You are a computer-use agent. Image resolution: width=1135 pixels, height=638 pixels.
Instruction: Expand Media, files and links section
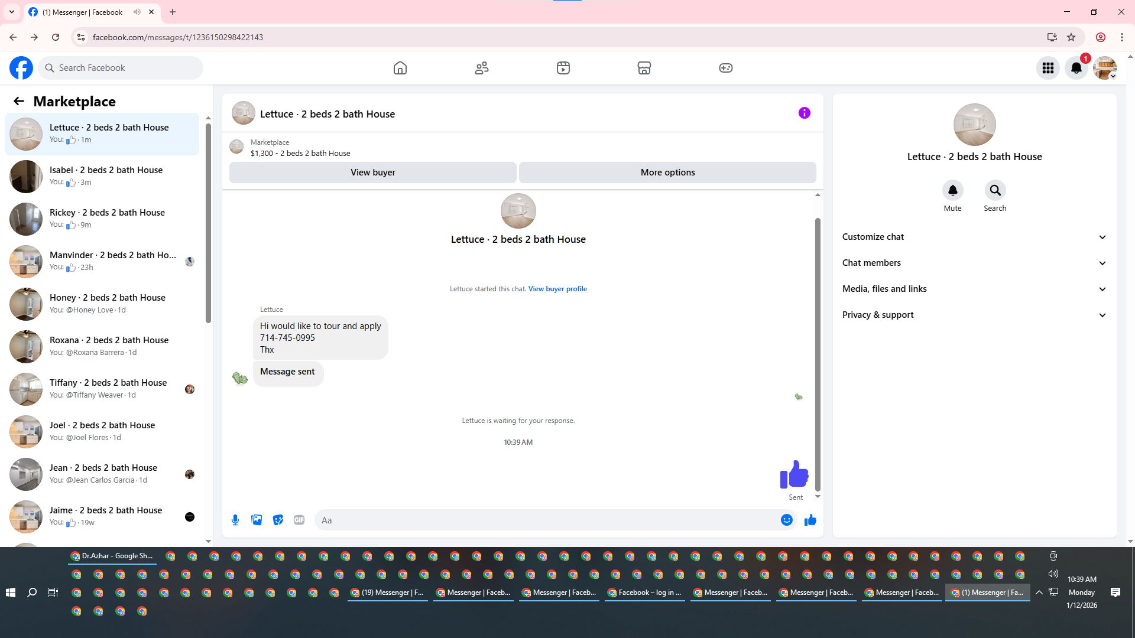click(974, 289)
